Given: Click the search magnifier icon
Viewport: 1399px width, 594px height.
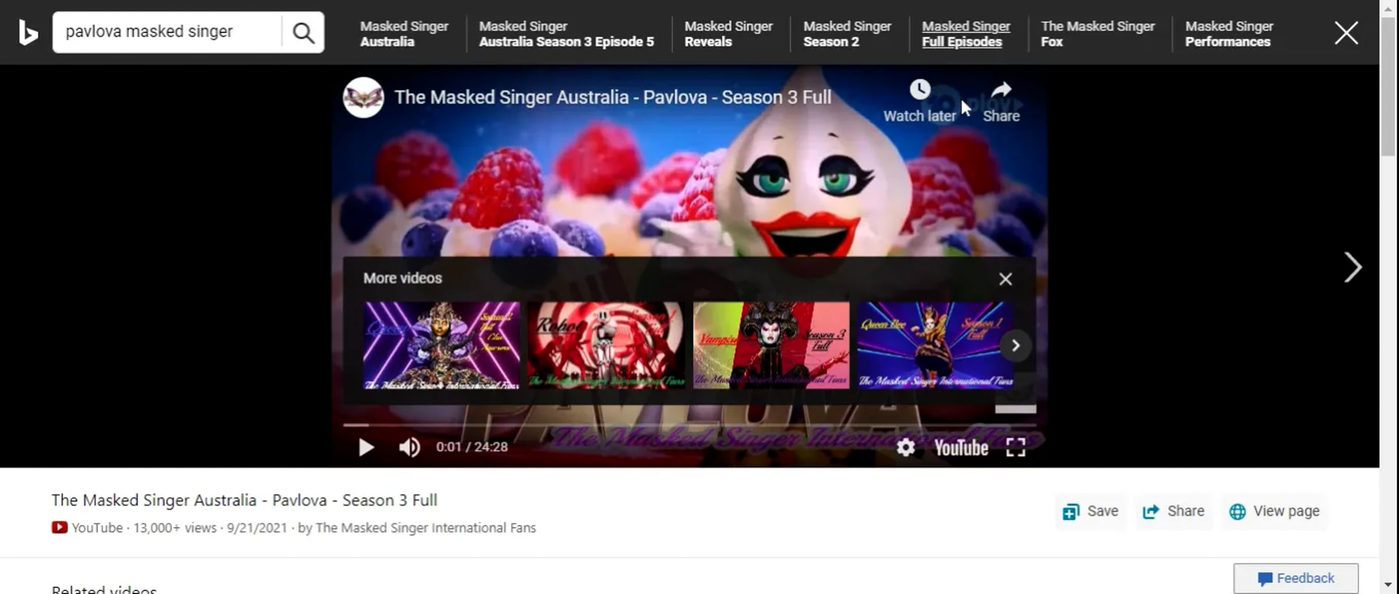Looking at the screenshot, I should pyautogui.click(x=303, y=33).
